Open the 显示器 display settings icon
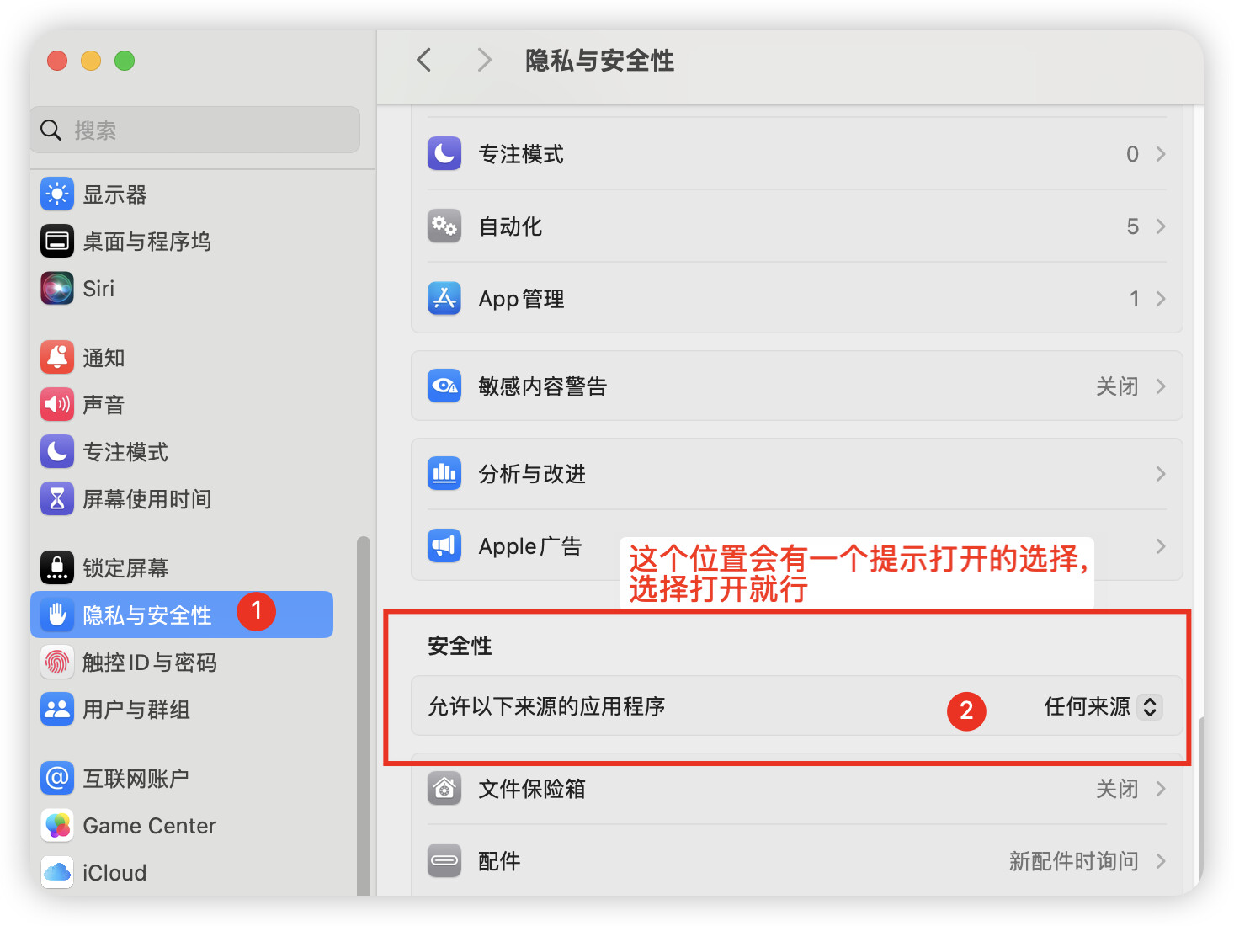The image size is (1234, 926). (x=57, y=194)
